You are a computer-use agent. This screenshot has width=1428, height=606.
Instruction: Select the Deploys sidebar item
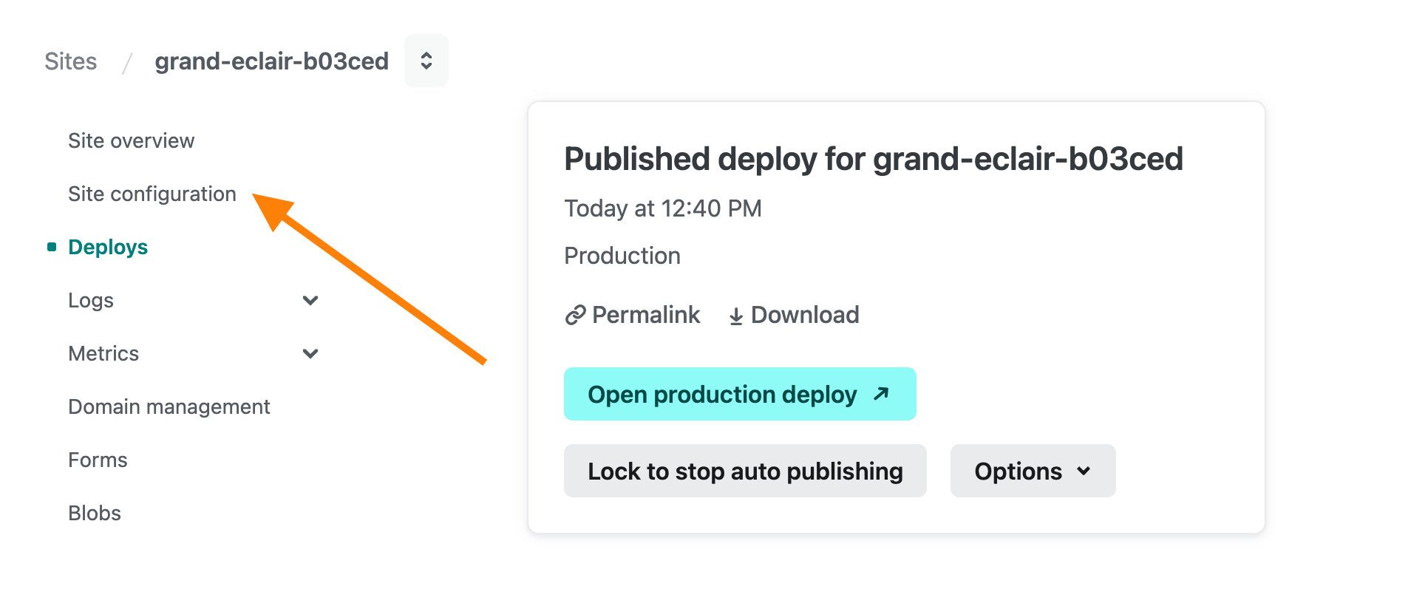click(108, 248)
